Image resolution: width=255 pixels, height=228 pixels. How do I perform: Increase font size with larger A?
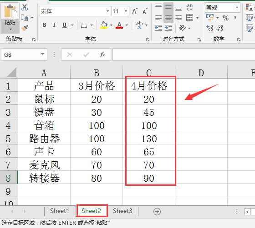135,11
